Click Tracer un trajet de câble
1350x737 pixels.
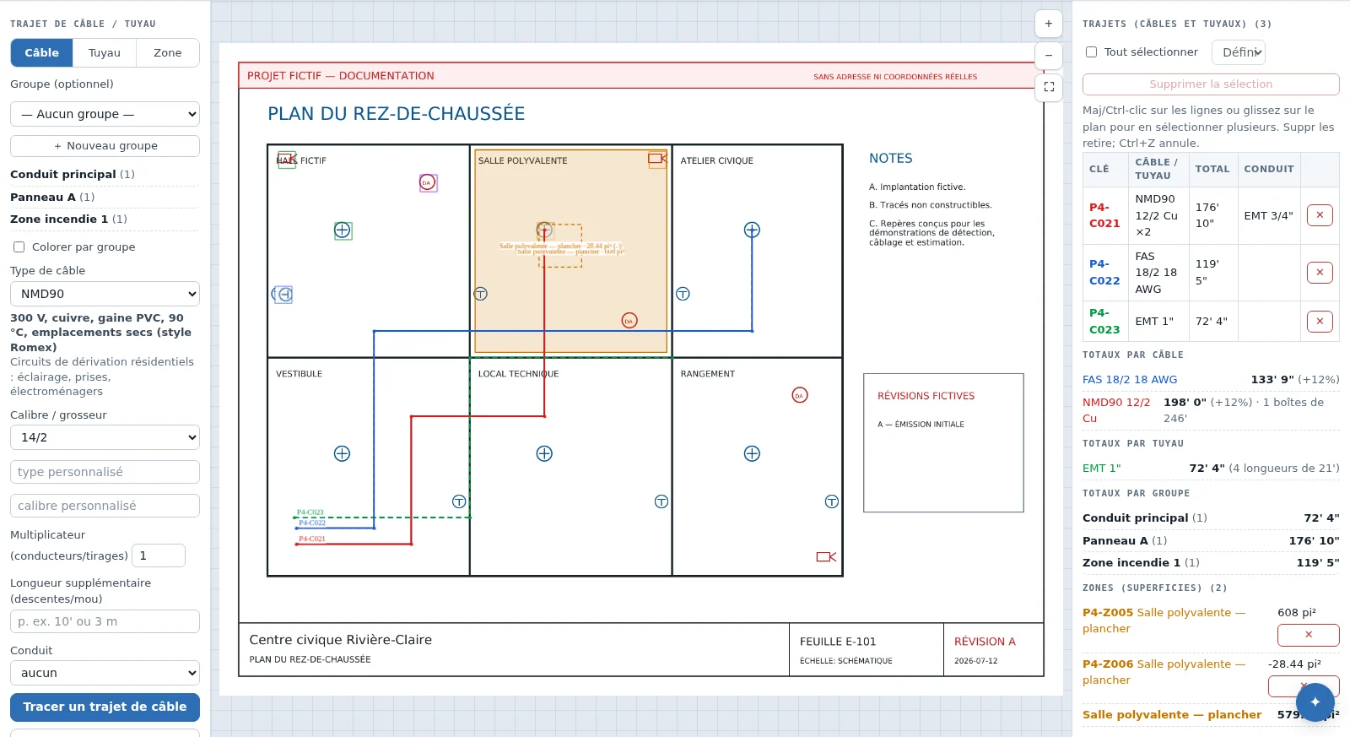[105, 707]
